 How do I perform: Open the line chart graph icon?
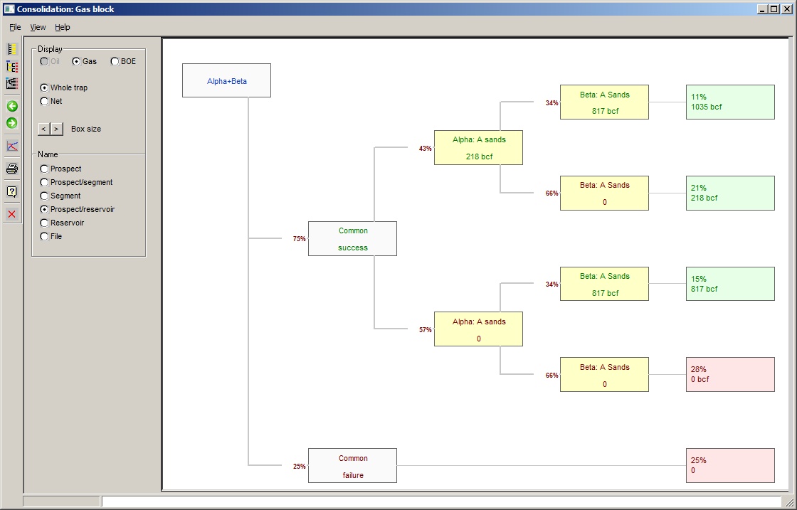coord(12,146)
